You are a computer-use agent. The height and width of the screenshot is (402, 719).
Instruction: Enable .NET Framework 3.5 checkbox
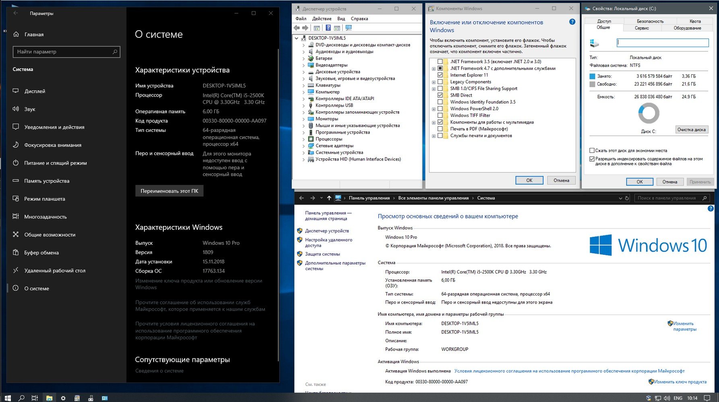click(440, 62)
